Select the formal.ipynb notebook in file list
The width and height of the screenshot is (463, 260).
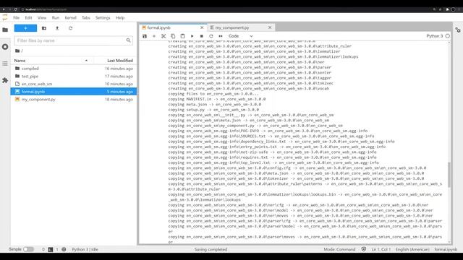pos(74,92)
